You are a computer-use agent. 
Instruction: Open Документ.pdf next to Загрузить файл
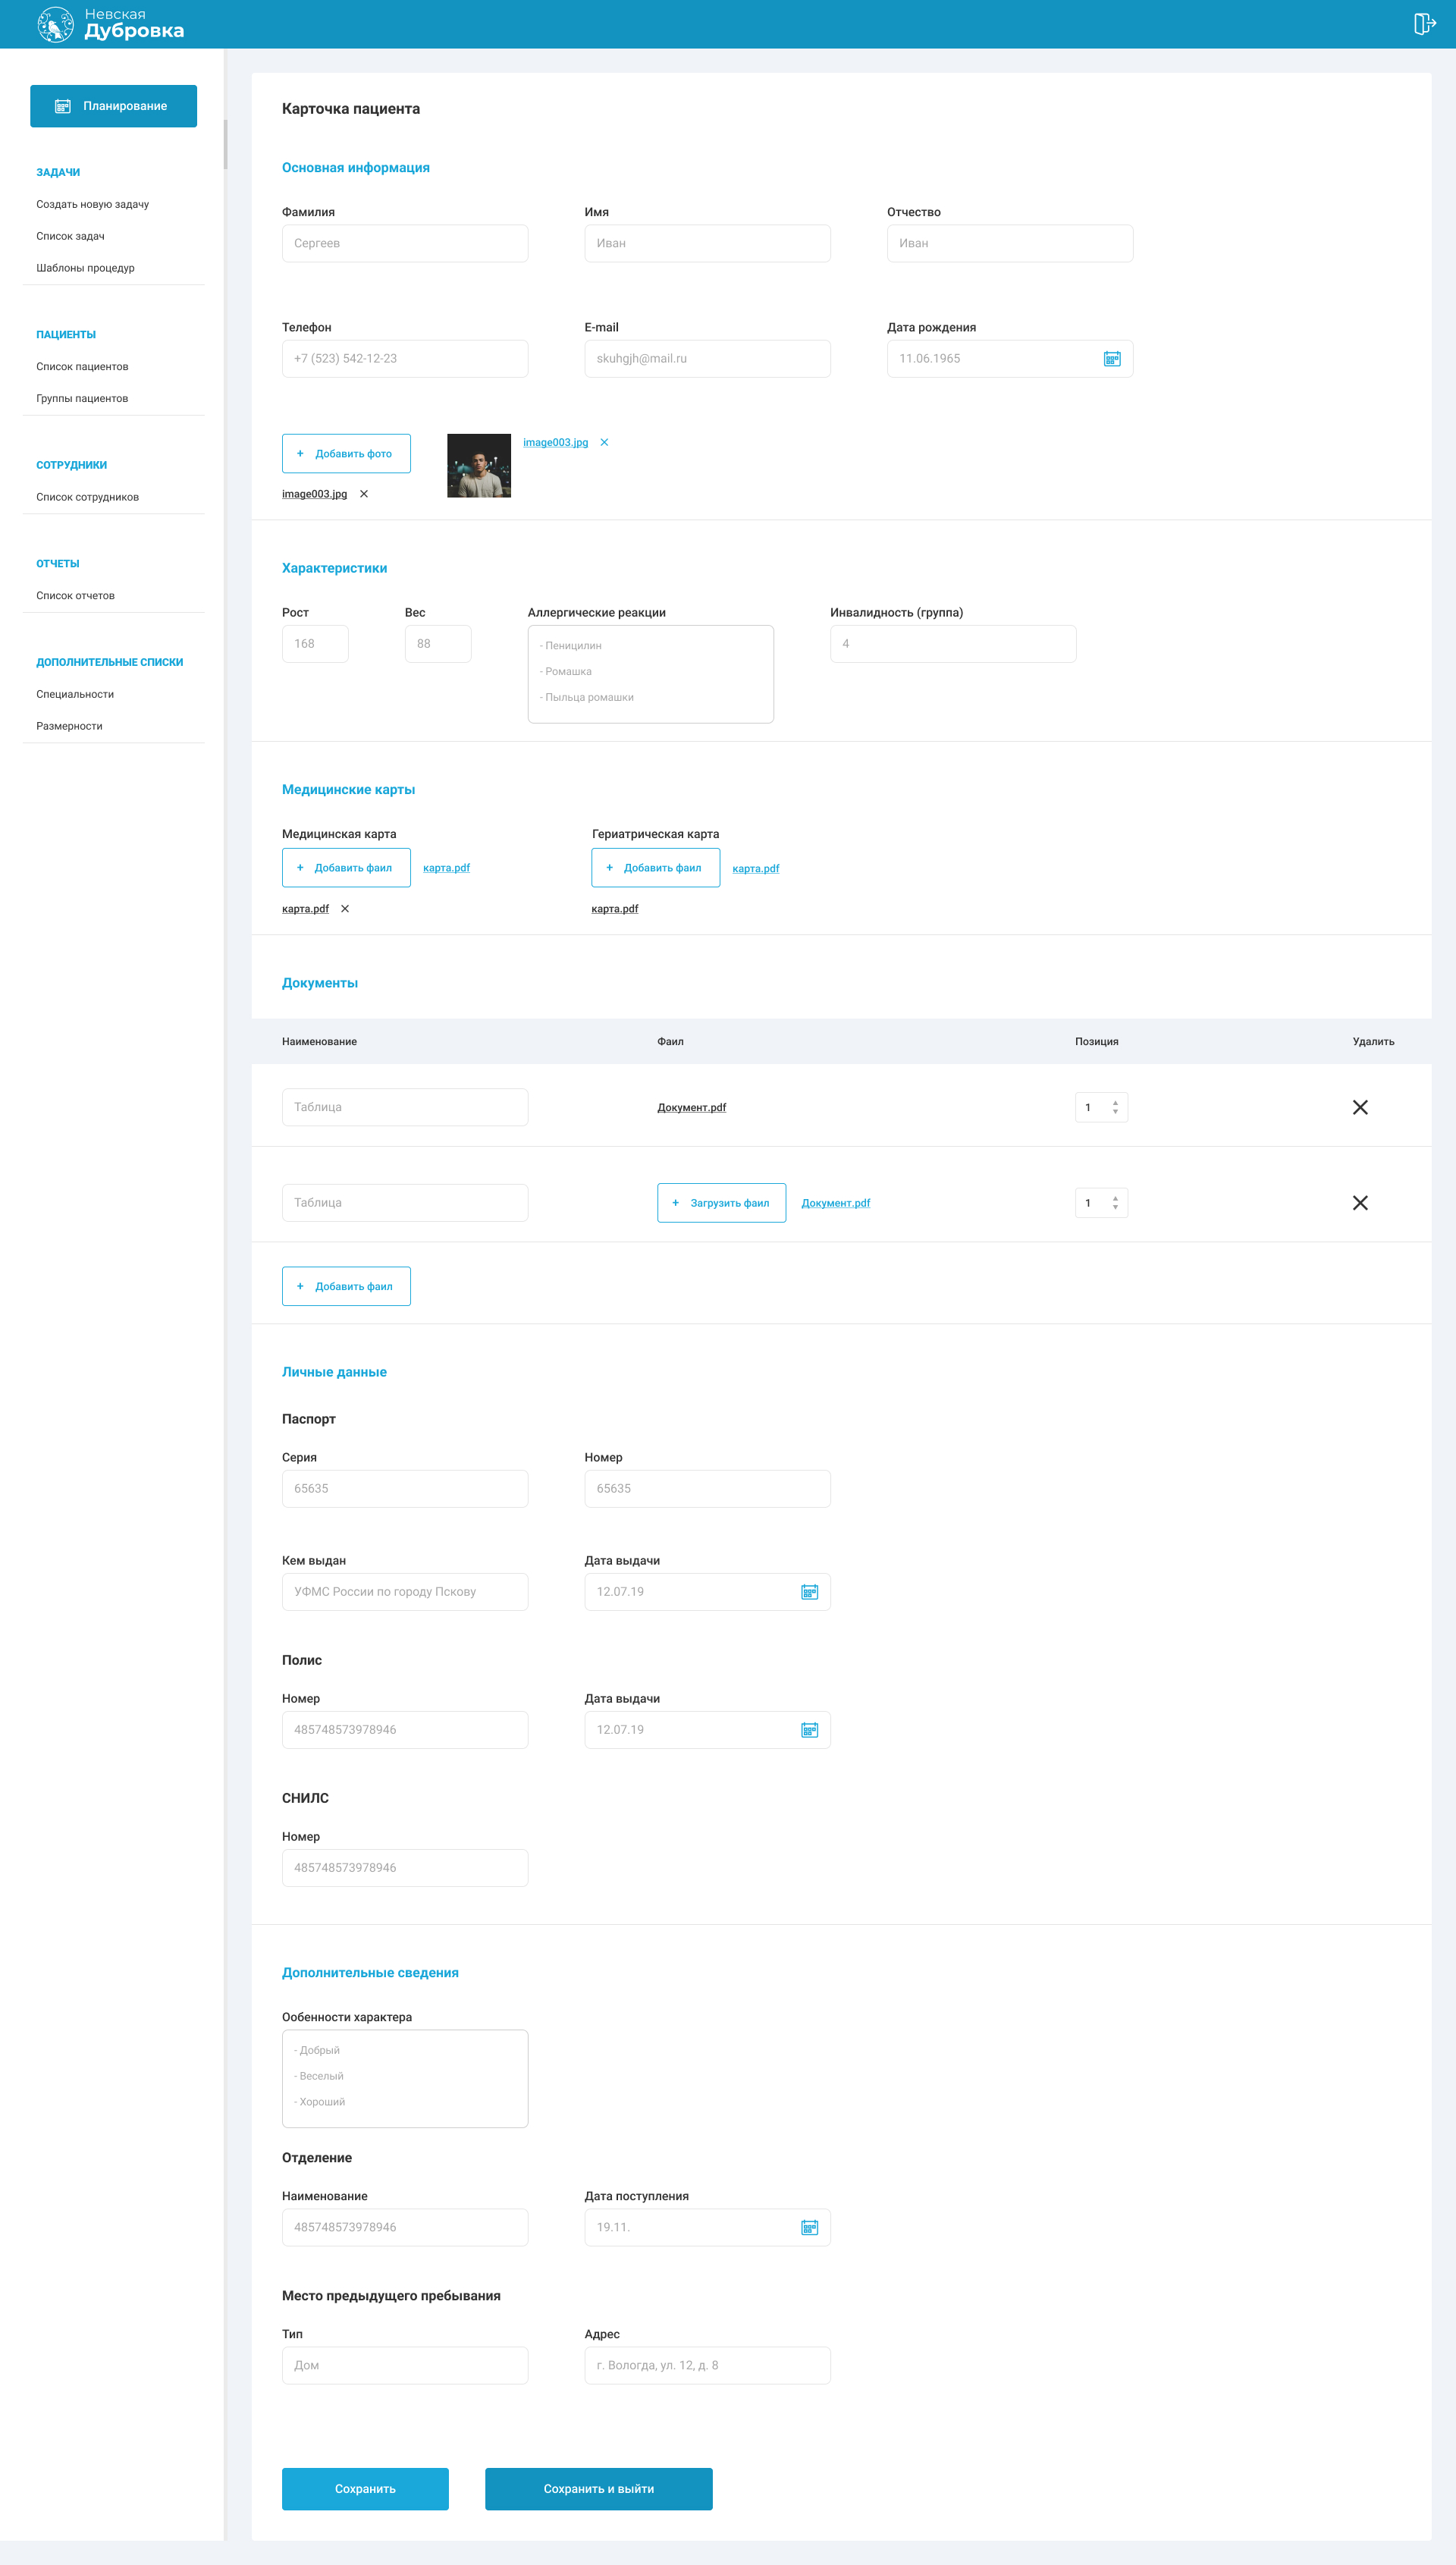(835, 1203)
